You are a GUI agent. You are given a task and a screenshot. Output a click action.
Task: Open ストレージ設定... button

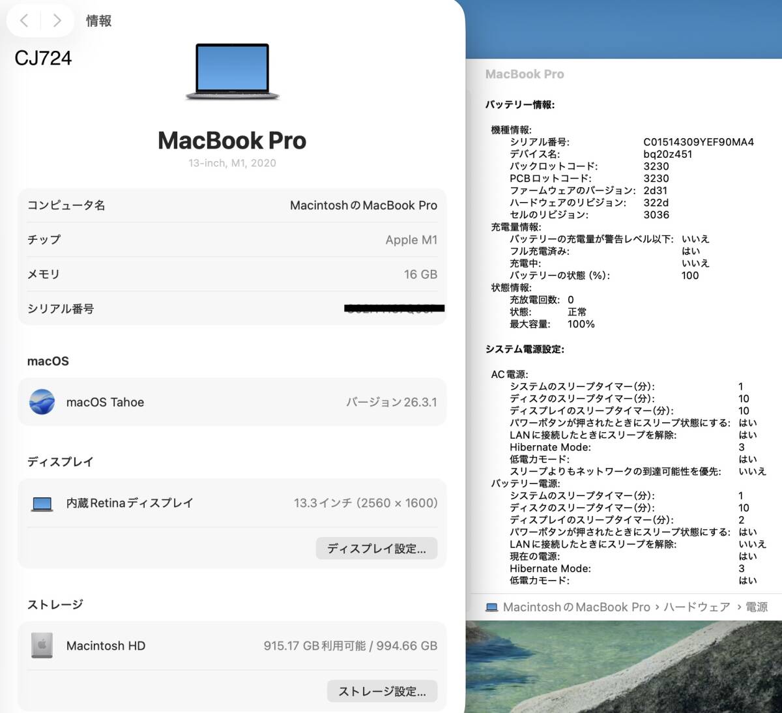(x=382, y=691)
